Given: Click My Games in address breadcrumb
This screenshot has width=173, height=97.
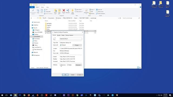Looking at the screenshot, I should (58, 18).
